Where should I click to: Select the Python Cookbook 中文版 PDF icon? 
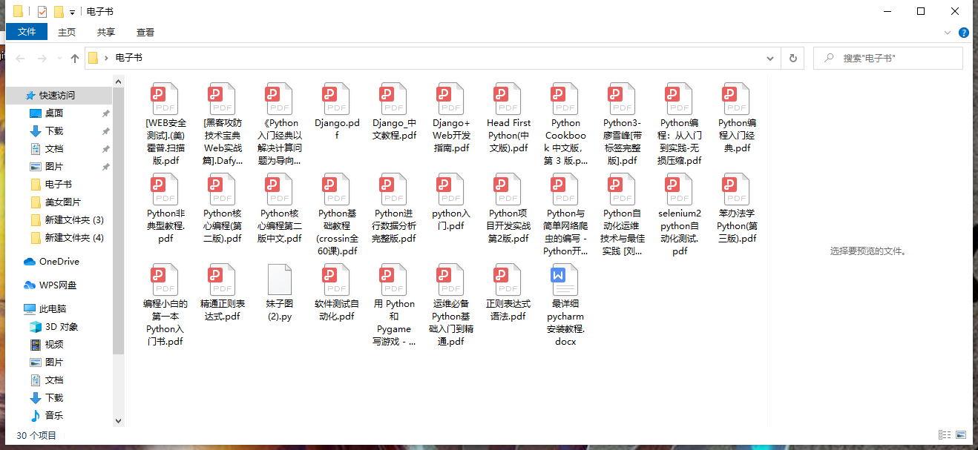565,99
